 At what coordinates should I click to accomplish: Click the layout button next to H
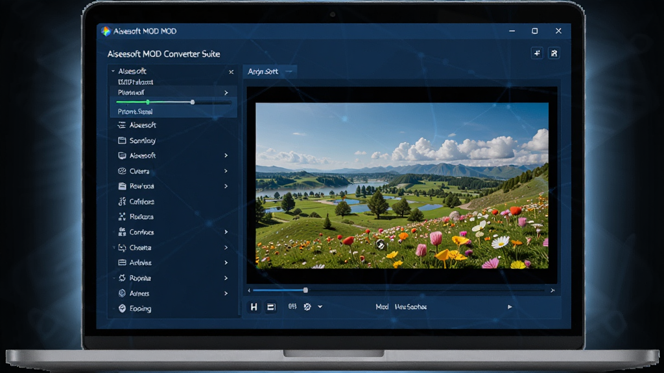(x=271, y=307)
